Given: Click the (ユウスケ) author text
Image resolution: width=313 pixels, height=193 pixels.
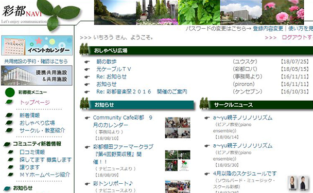Looking at the screenshot, I should pos(245,62).
